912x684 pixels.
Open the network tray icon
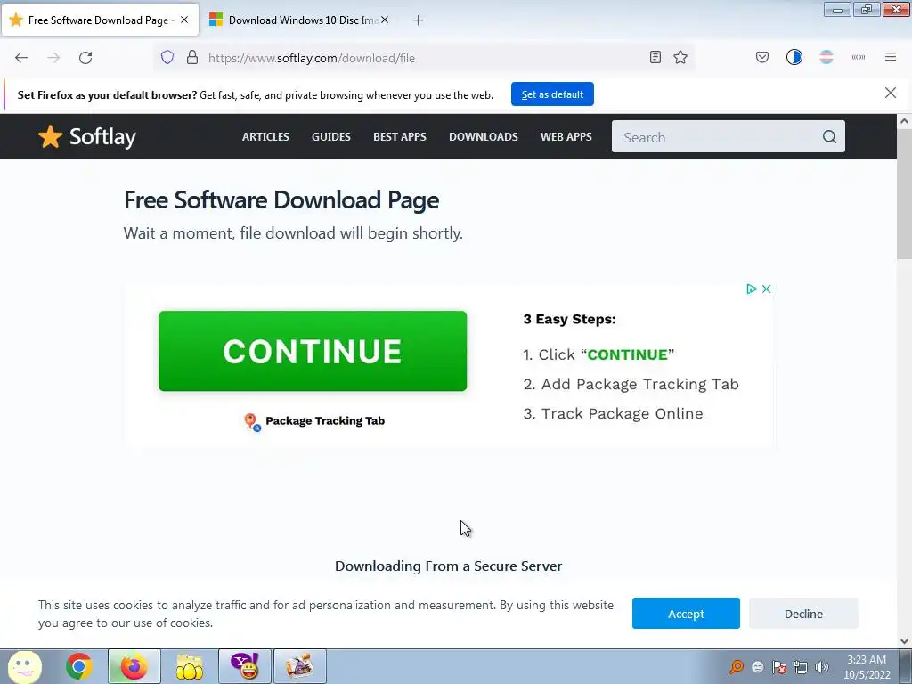(801, 667)
